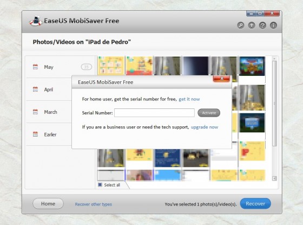This screenshot has width=303, height=225.
Task: Click the 'upgrade now' link
Action: click(205, 127)
